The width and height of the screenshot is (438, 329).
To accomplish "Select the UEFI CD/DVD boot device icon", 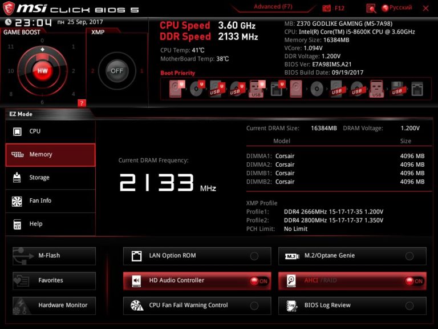I will point(197,89).
